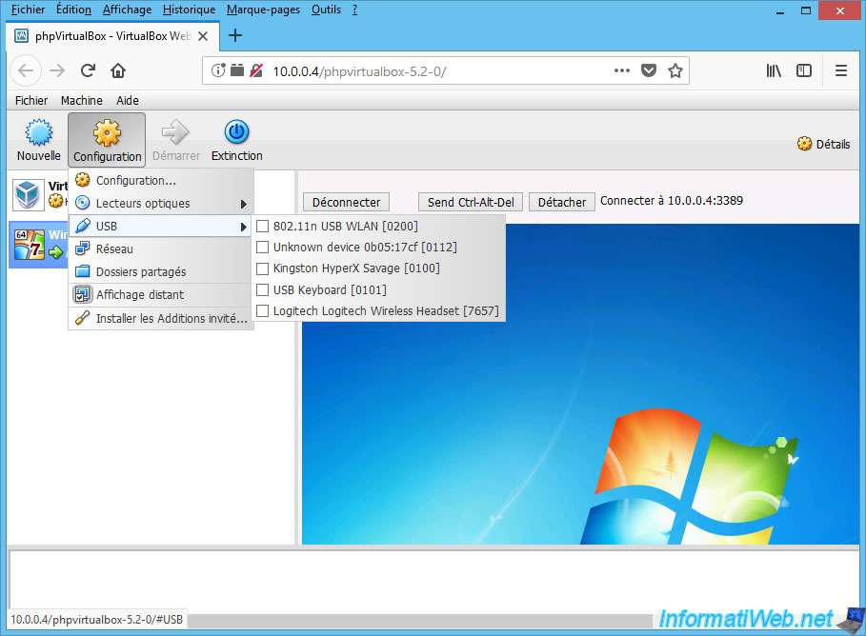866x636 pixels.
Task: Open the Firefox ? help menu
Action: [x=354, y=10]
